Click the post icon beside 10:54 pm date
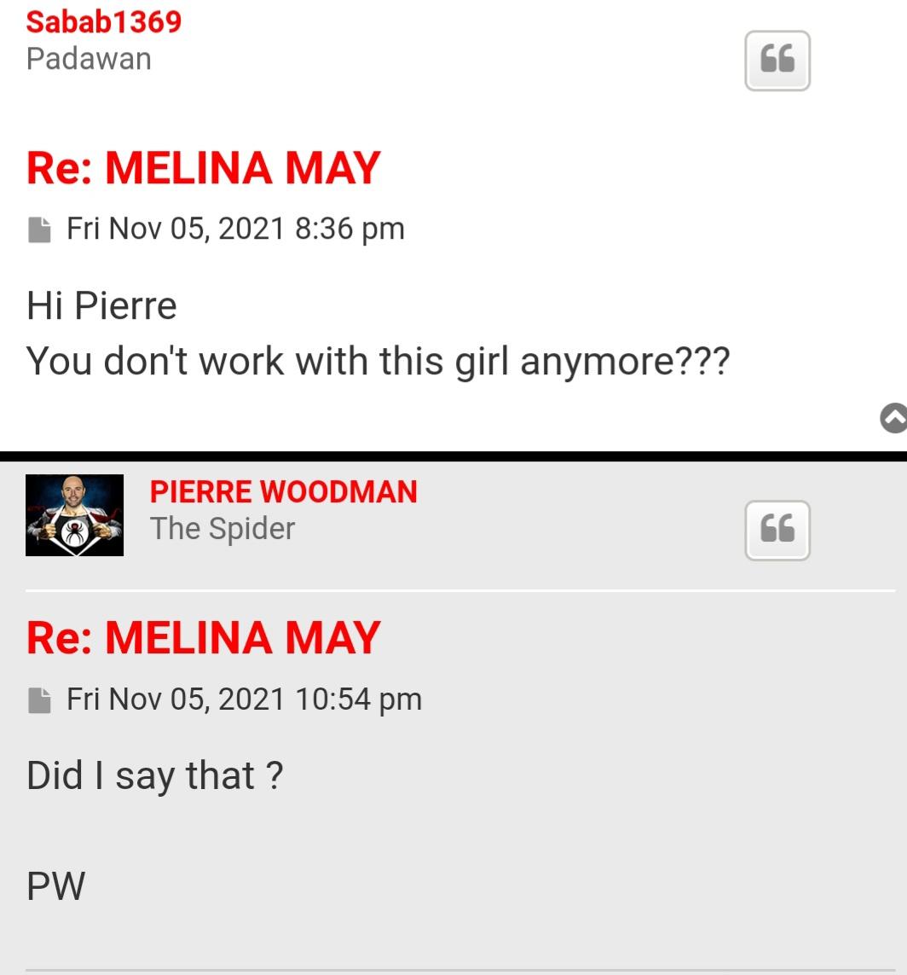 click(39, 700)
